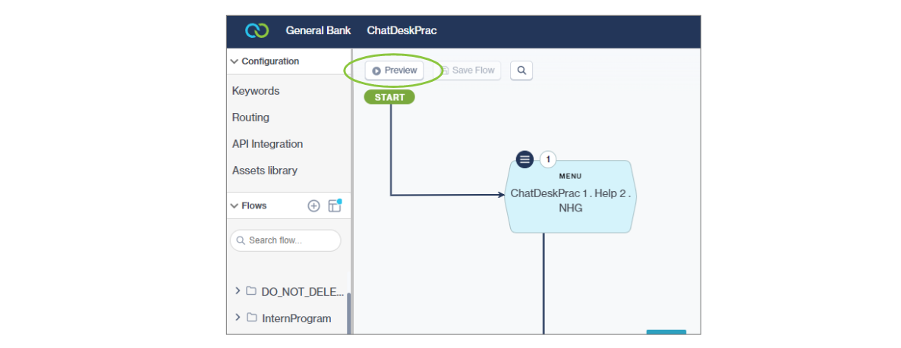Click the Preview button

pos(394,71)
